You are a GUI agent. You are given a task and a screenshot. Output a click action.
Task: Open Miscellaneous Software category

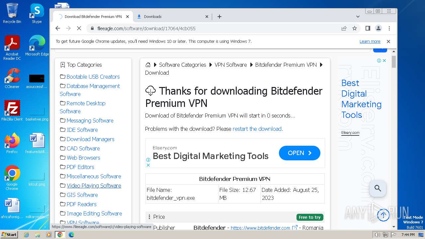click(94, 176)
